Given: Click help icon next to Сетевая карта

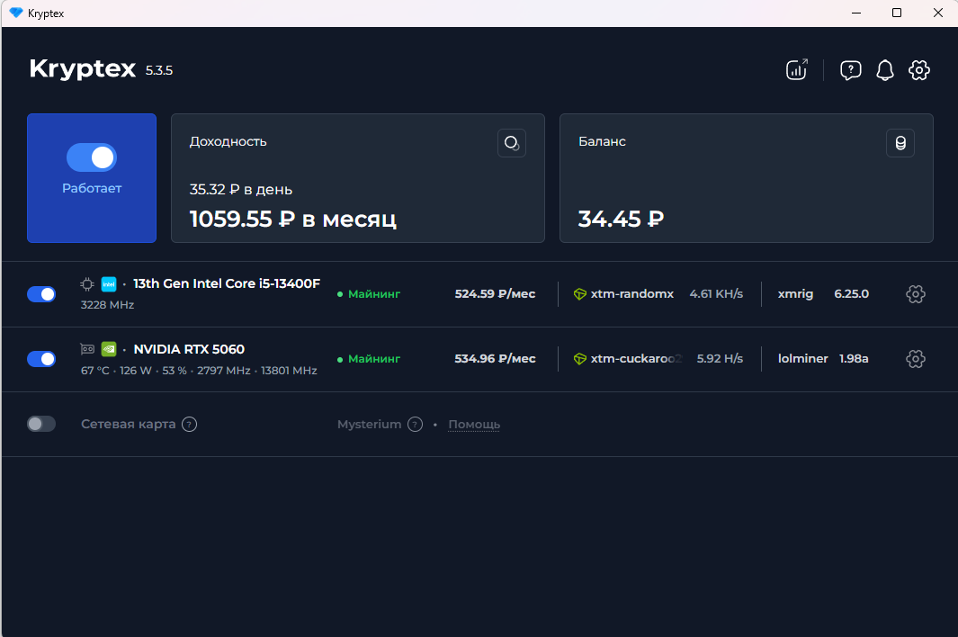Looking at the screenshot, I should (x=190, y=425).
